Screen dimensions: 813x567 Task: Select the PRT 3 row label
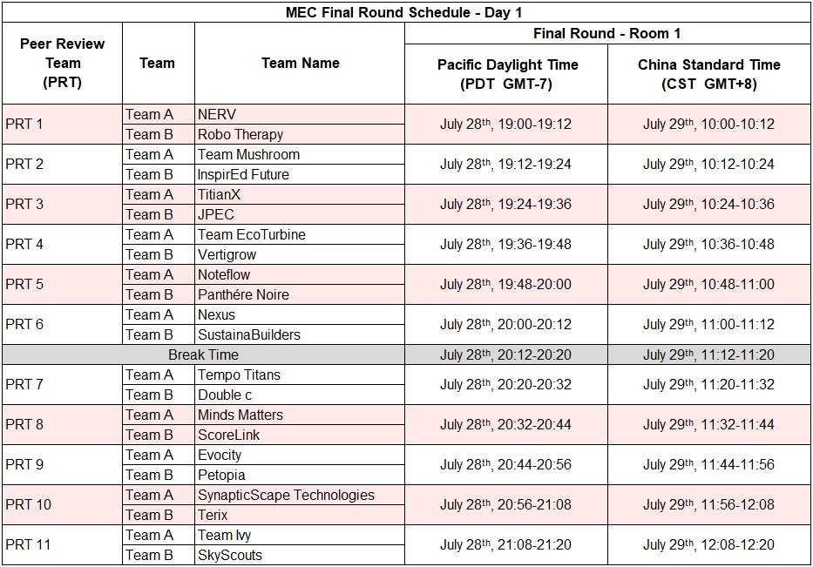pos(24,204)
